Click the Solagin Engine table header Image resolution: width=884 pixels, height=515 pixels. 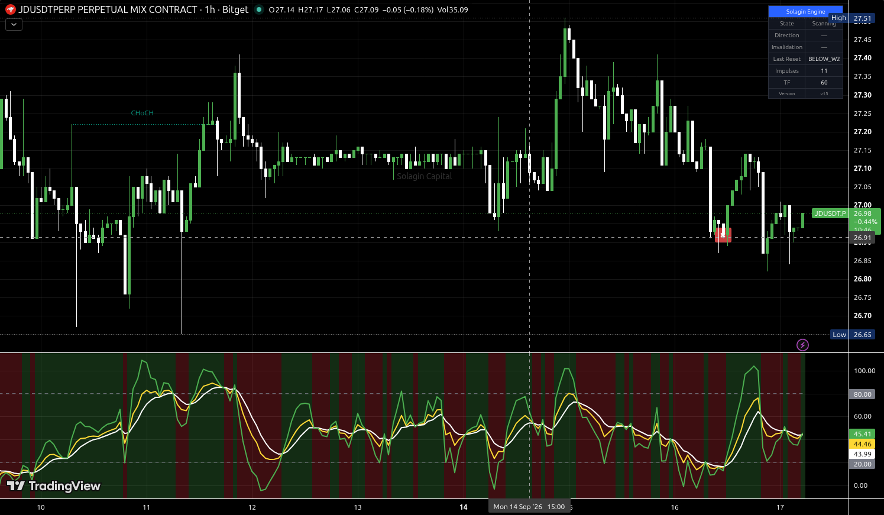pos(805,12)
